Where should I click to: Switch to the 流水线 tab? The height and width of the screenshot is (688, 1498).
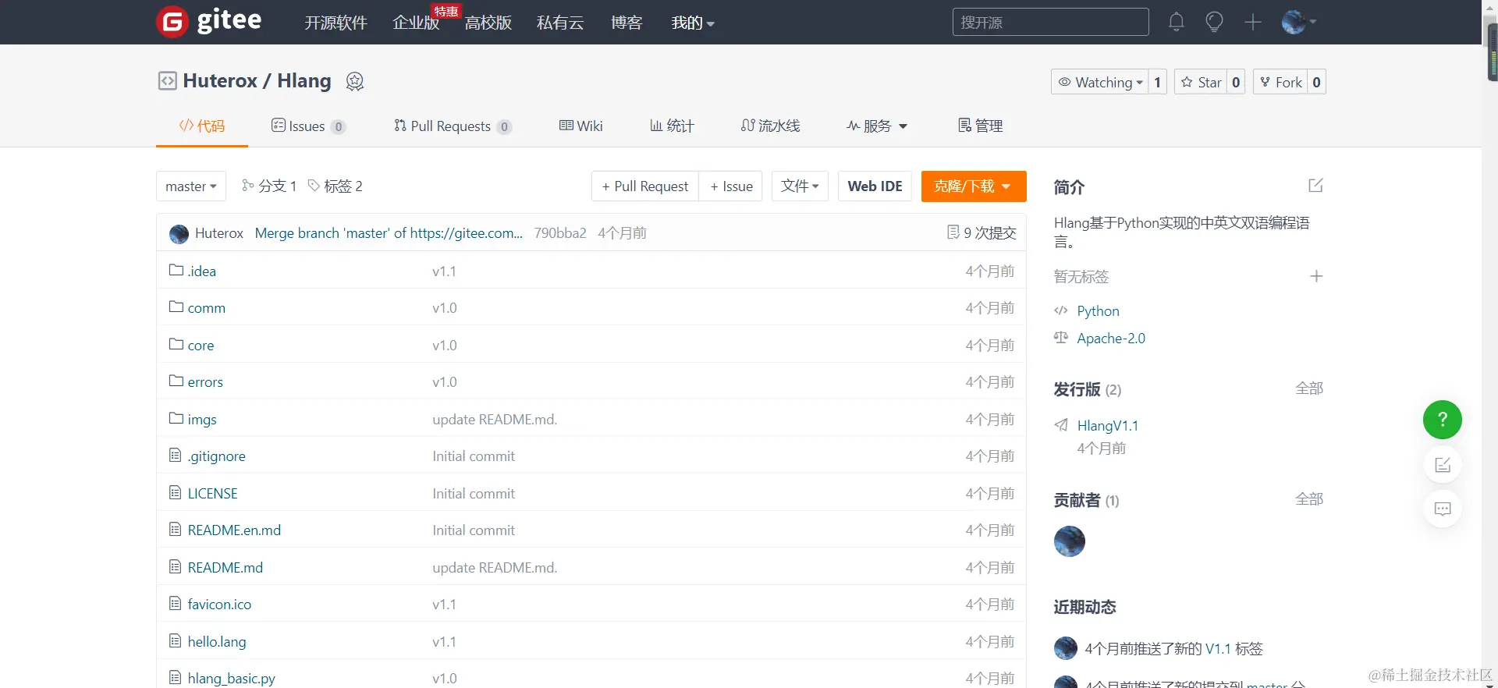tap(770, 126)
